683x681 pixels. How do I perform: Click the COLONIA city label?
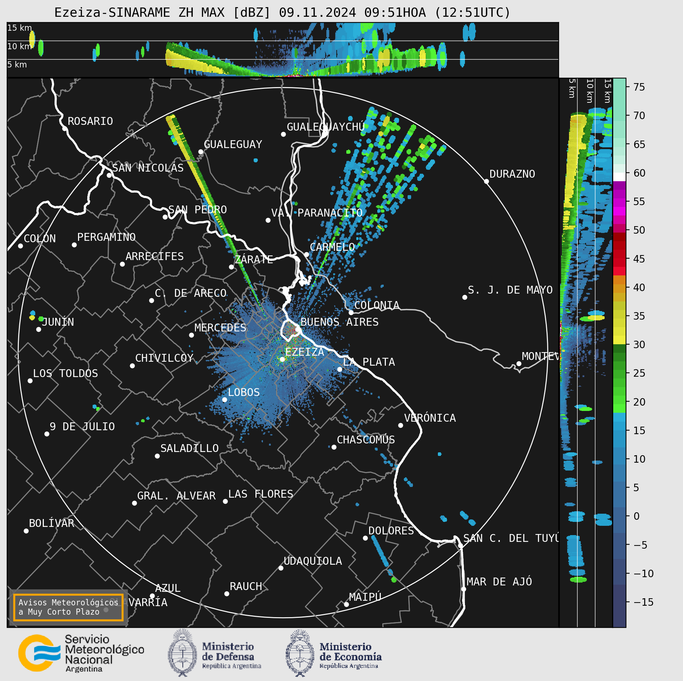377,305
